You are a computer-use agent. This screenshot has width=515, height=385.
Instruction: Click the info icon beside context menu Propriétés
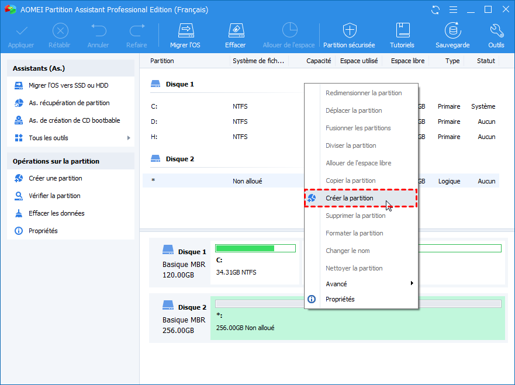coord(312,299)
